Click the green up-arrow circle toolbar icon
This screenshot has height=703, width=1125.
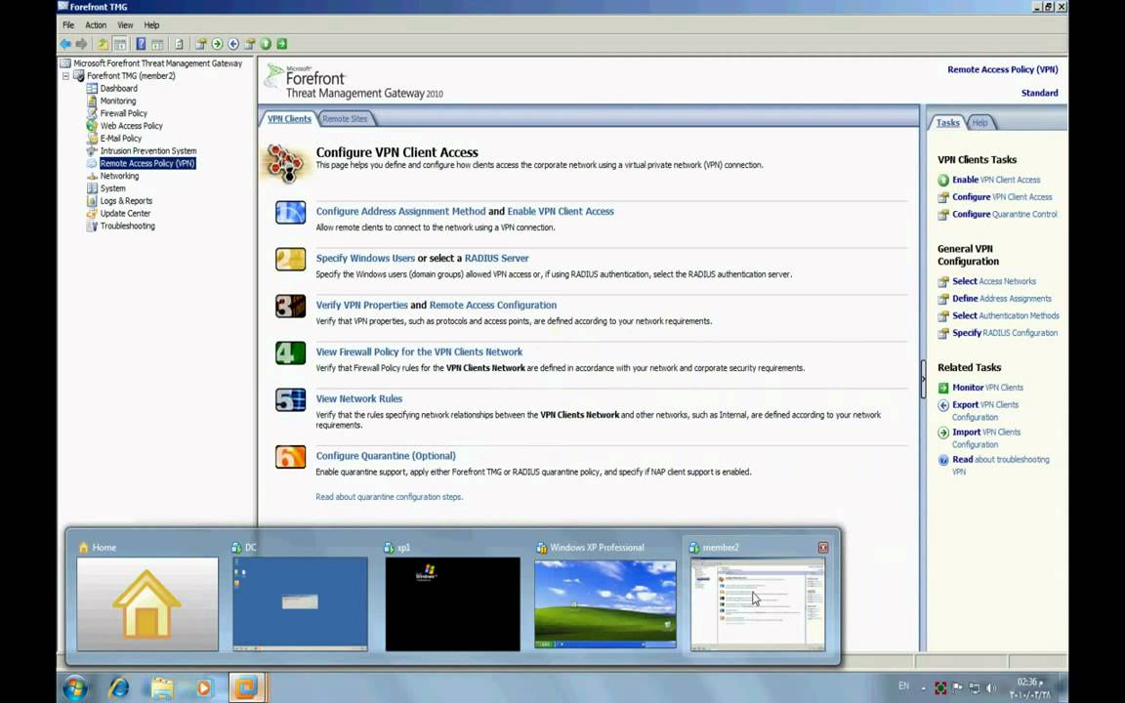coord(267,44)
